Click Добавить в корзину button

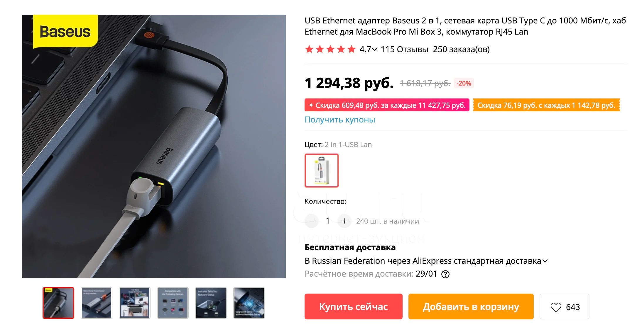471,306
